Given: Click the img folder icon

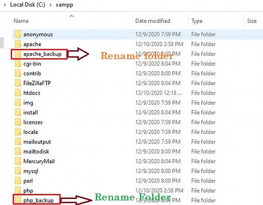Looking at the screenshot, I should (x=18, y=102).
